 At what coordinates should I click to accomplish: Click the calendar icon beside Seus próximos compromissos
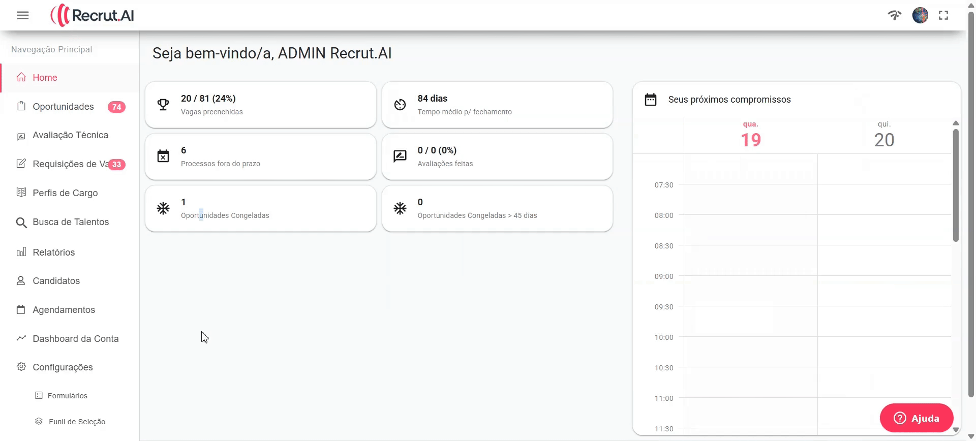(x=651, y=100)
